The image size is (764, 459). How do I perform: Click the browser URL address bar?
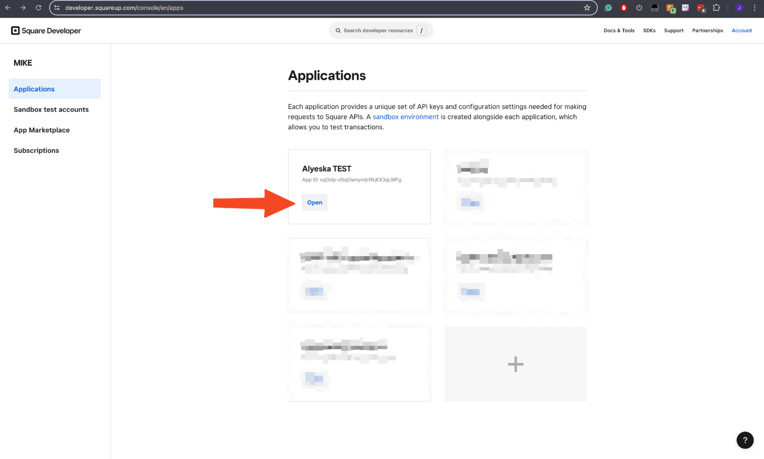(x=323, y=8)
